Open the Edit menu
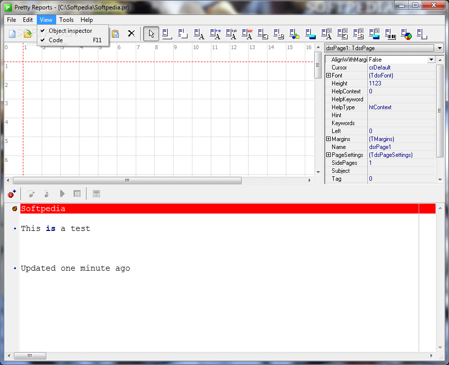The height and width of the screenshot is (365, 449). pos(28,20)
